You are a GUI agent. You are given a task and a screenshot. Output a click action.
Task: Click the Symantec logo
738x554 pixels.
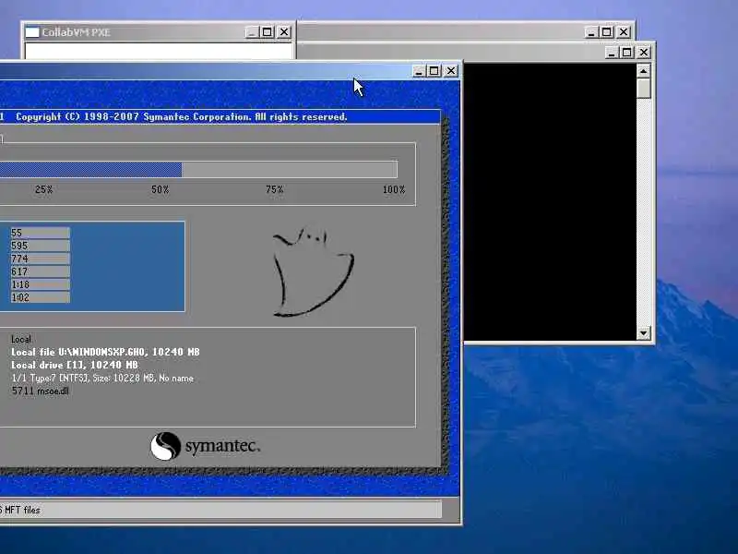[x=205, y=446]
